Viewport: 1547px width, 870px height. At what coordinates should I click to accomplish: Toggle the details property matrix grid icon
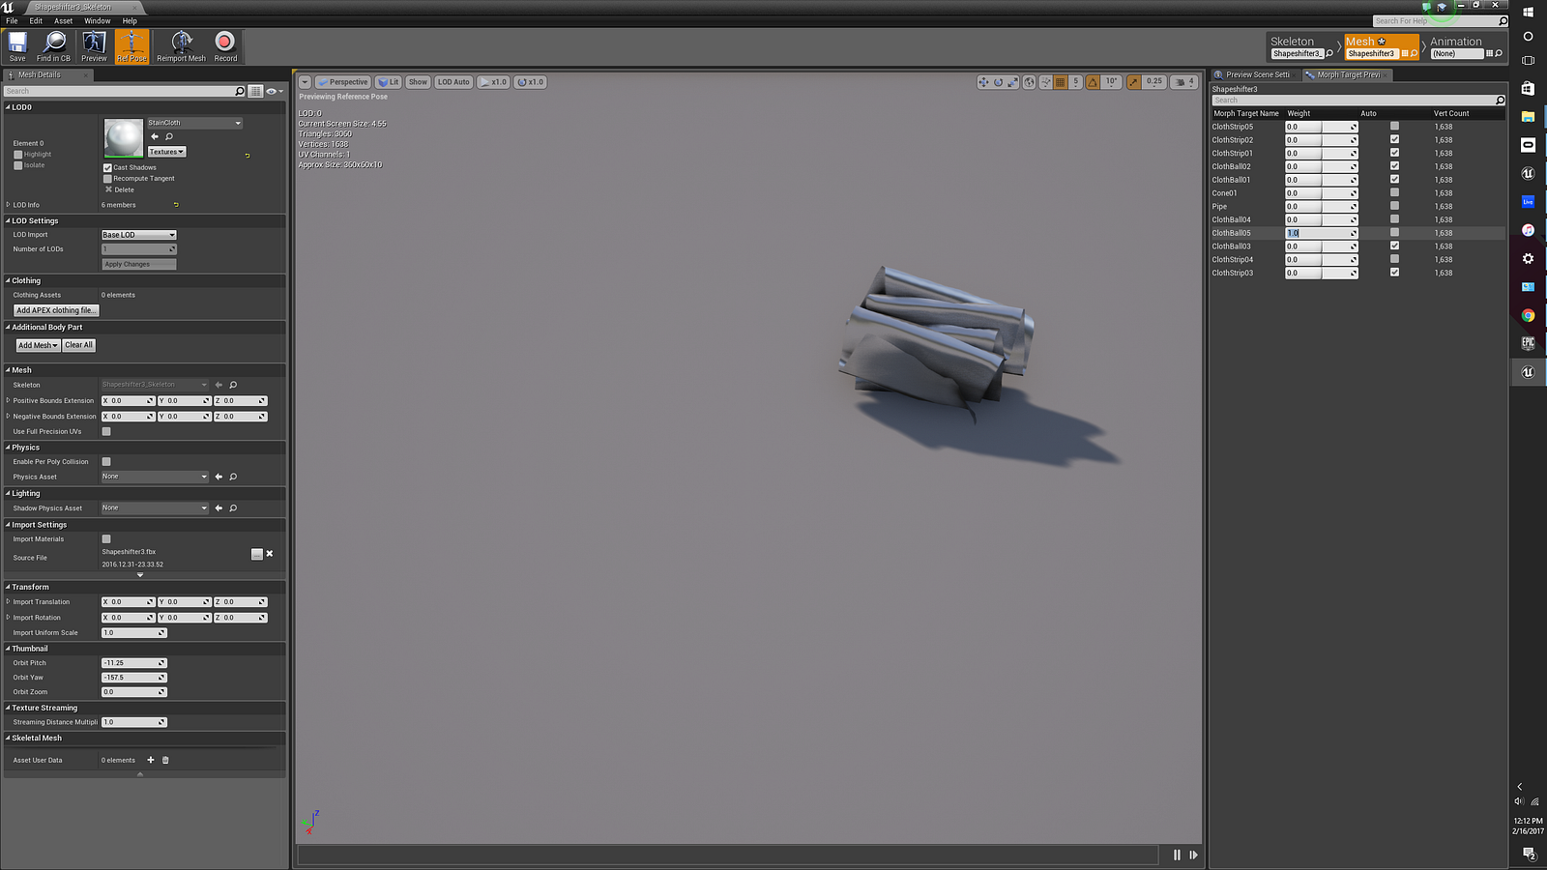click(255, 91)
